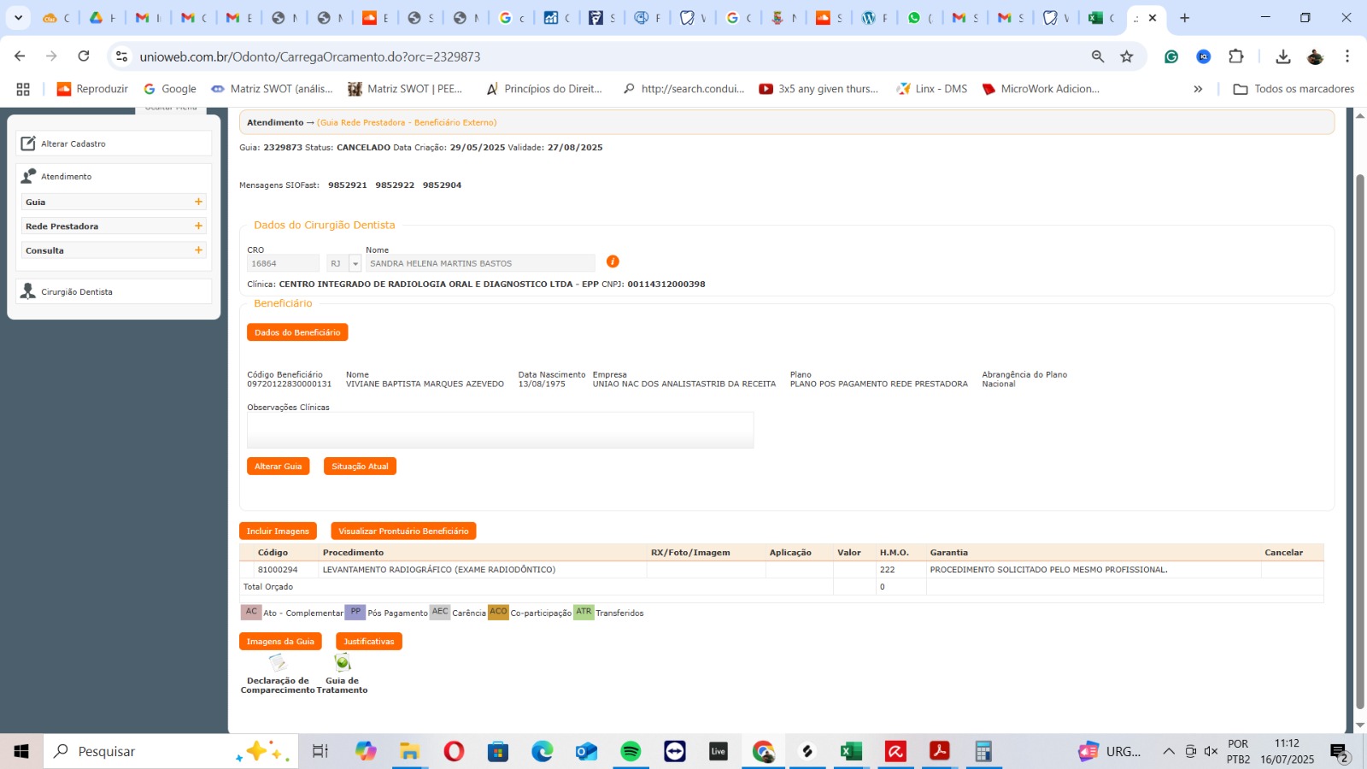Open the search tabs dropdown in Chrome
Viewport: 1367px width, 769px height.
[x=18, y=17]
